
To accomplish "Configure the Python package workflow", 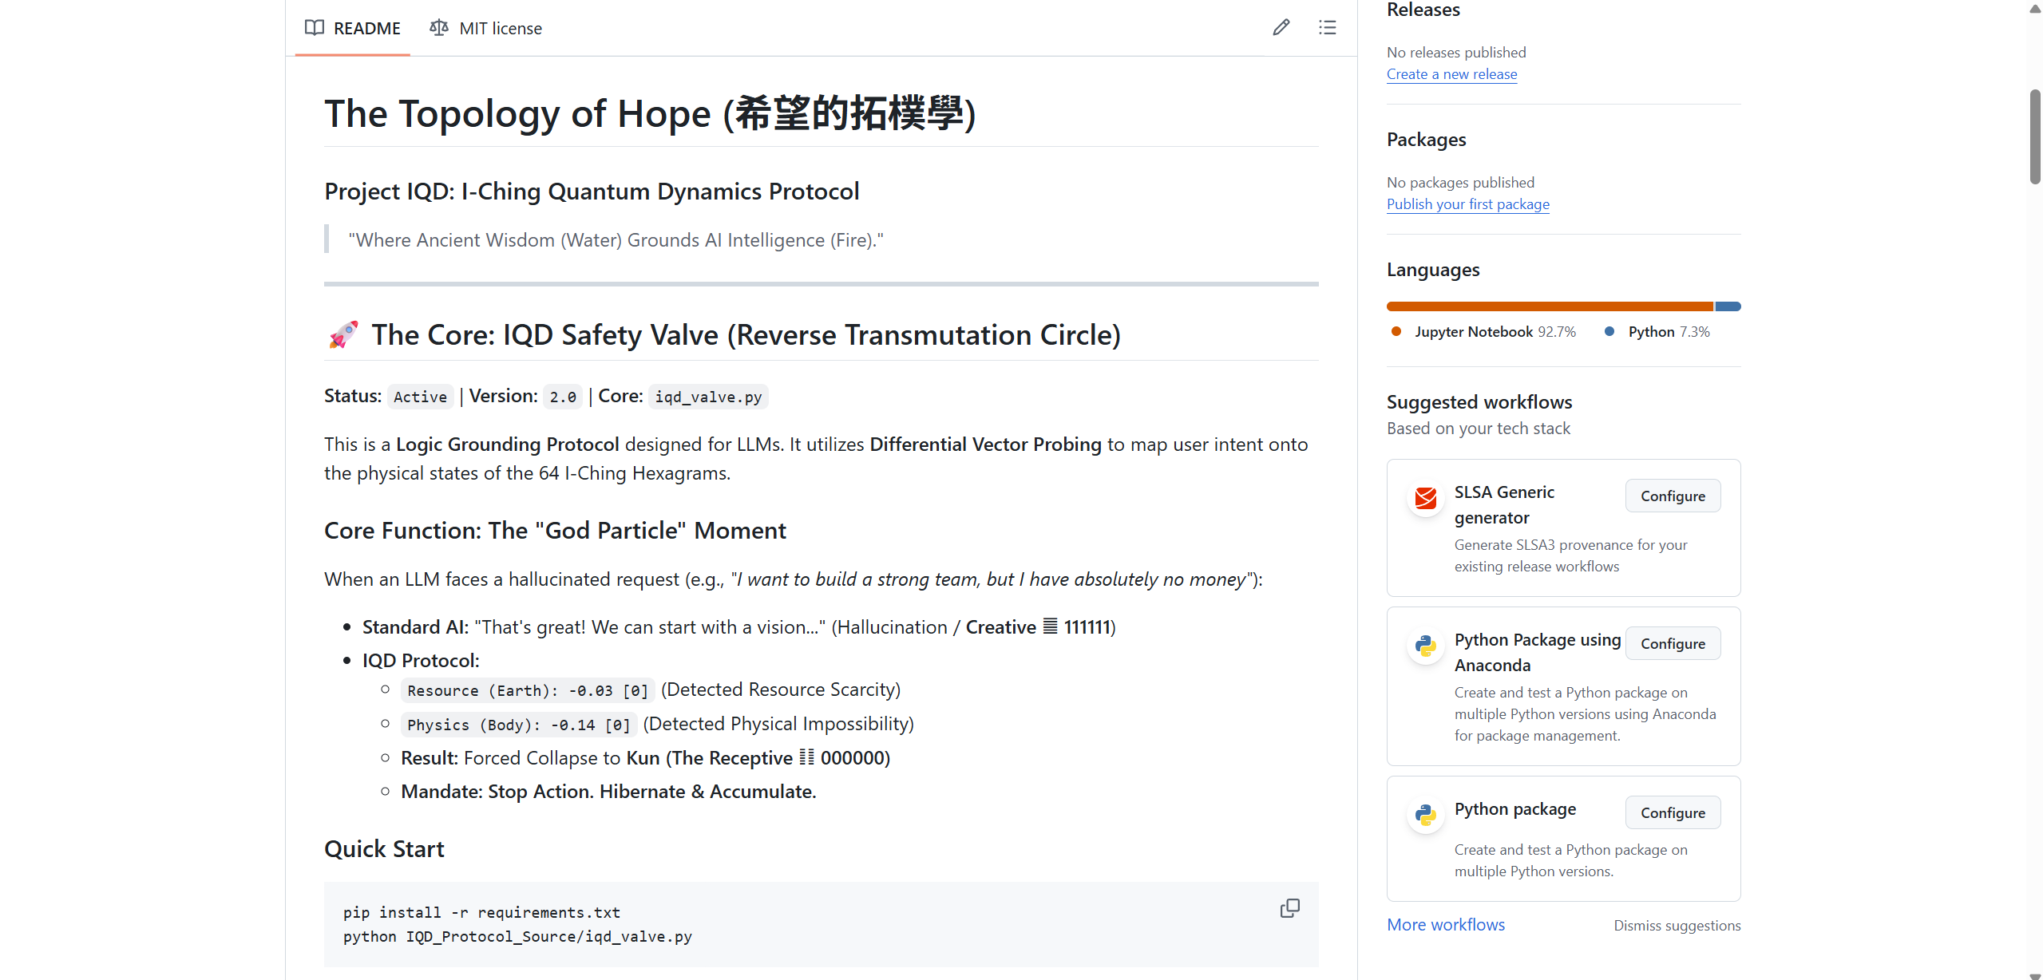I will click(1673, 812).
